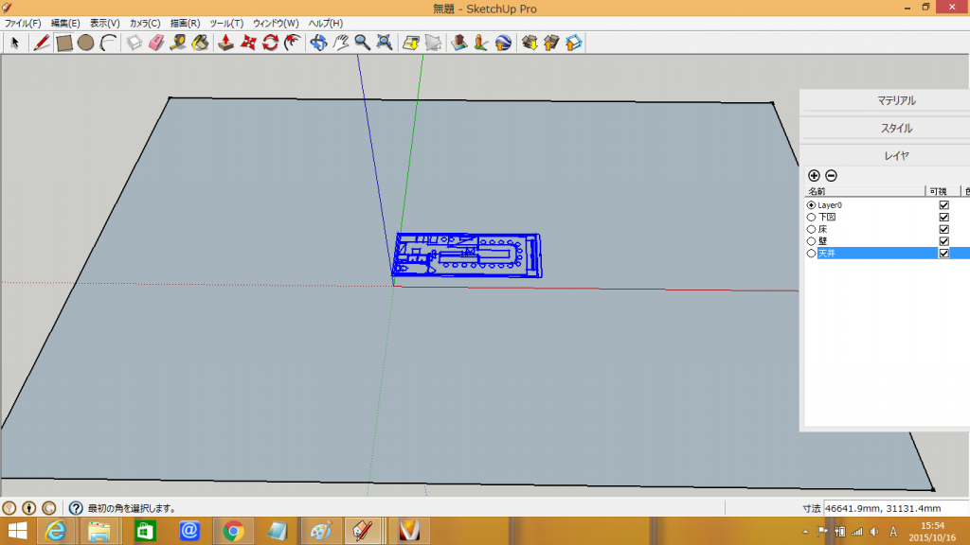This screenshot has width=970, height=545.
Task: Toggle visibility checkbox for 下図 layer
Action: [943, 217]
